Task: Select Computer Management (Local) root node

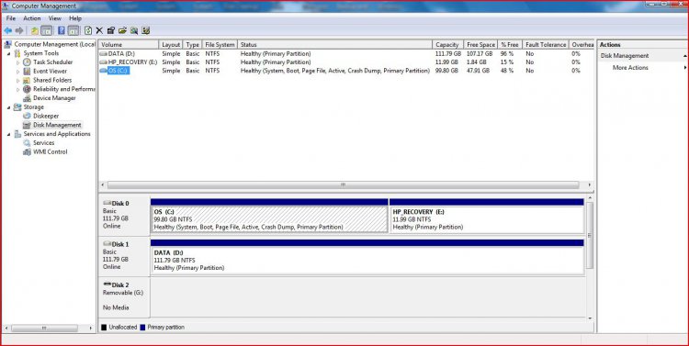Action: tap(54, 44)
